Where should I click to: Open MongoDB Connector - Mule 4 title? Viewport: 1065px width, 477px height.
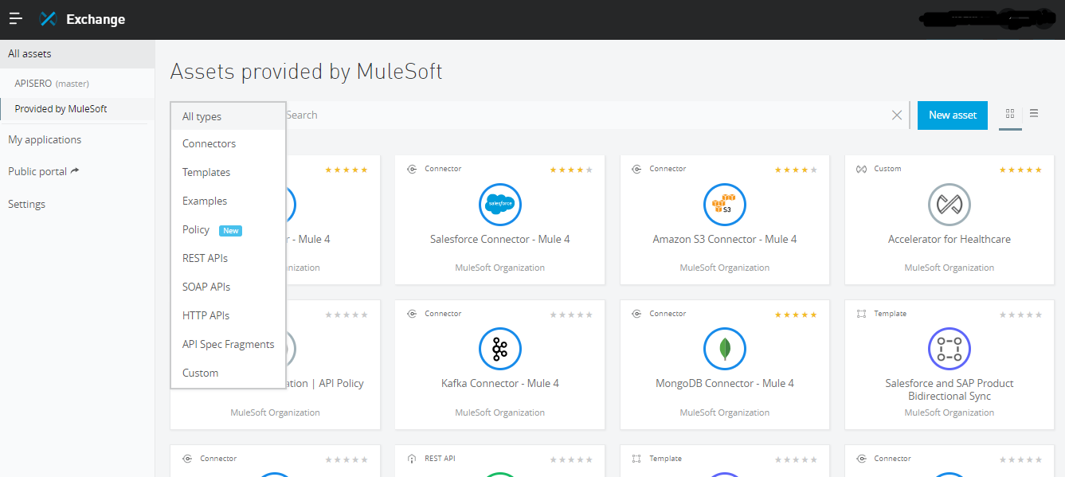(725, 383)
